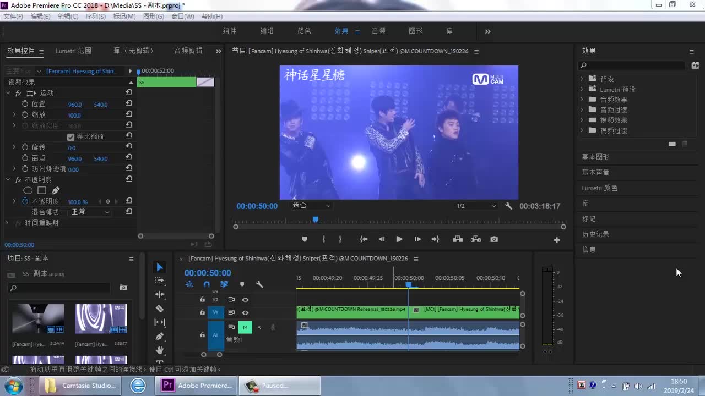Create rectangle opacity mask
Viewport: 705px width, 396px height.
click(x=42, y=190)
